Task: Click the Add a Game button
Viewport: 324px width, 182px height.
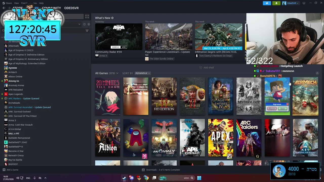Action: 10,170
